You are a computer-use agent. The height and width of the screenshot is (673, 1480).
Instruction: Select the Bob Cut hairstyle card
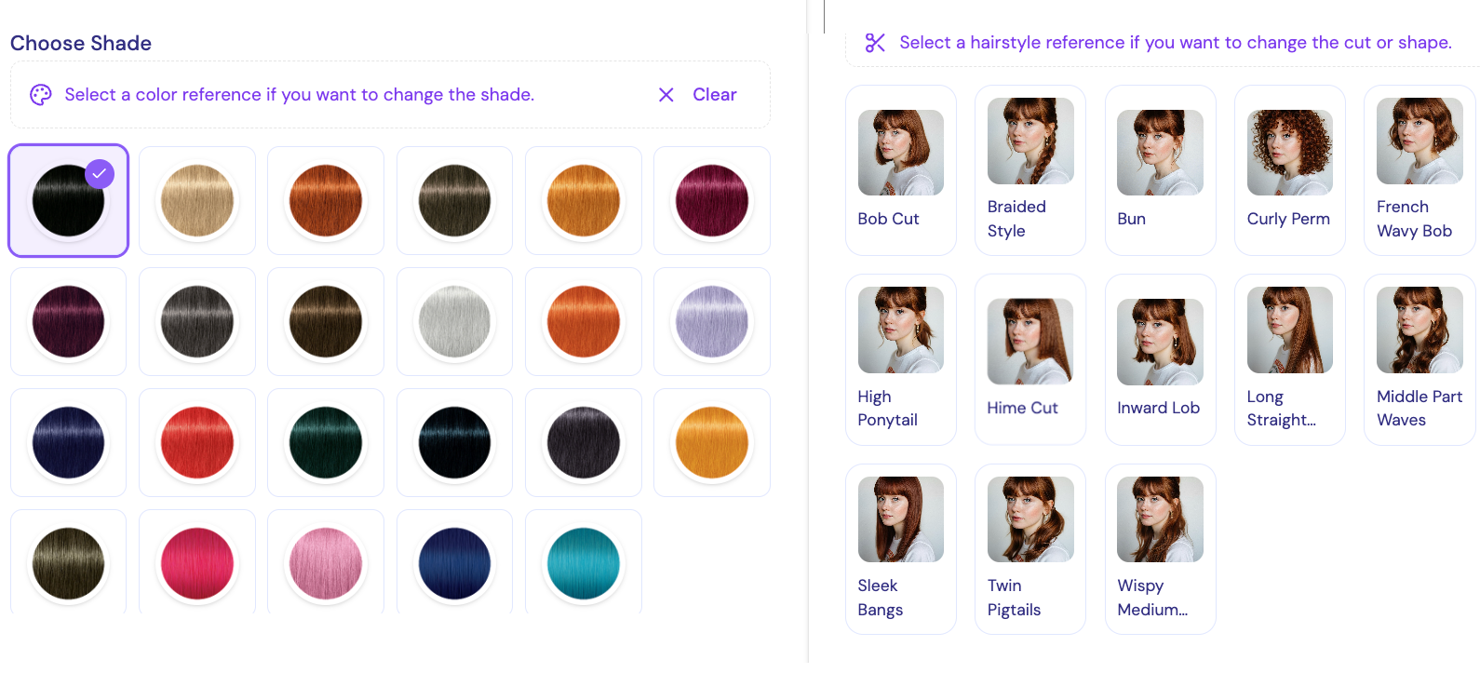click(900, 170)
